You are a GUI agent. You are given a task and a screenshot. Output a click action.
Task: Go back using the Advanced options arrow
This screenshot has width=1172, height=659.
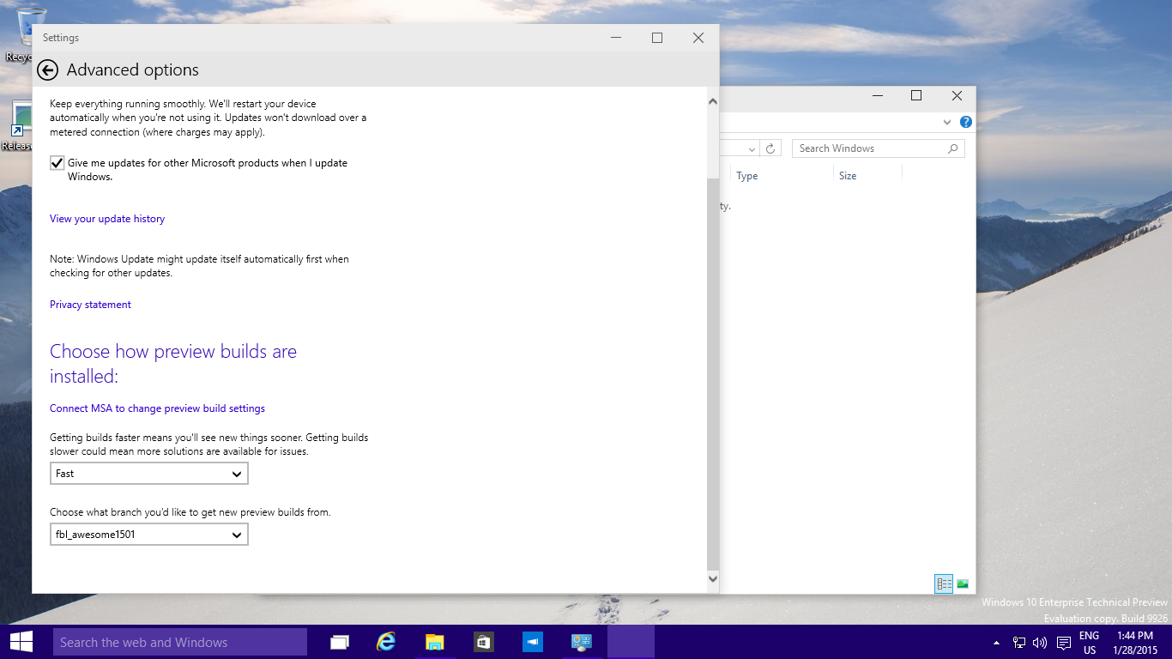(x=48, y=70)
